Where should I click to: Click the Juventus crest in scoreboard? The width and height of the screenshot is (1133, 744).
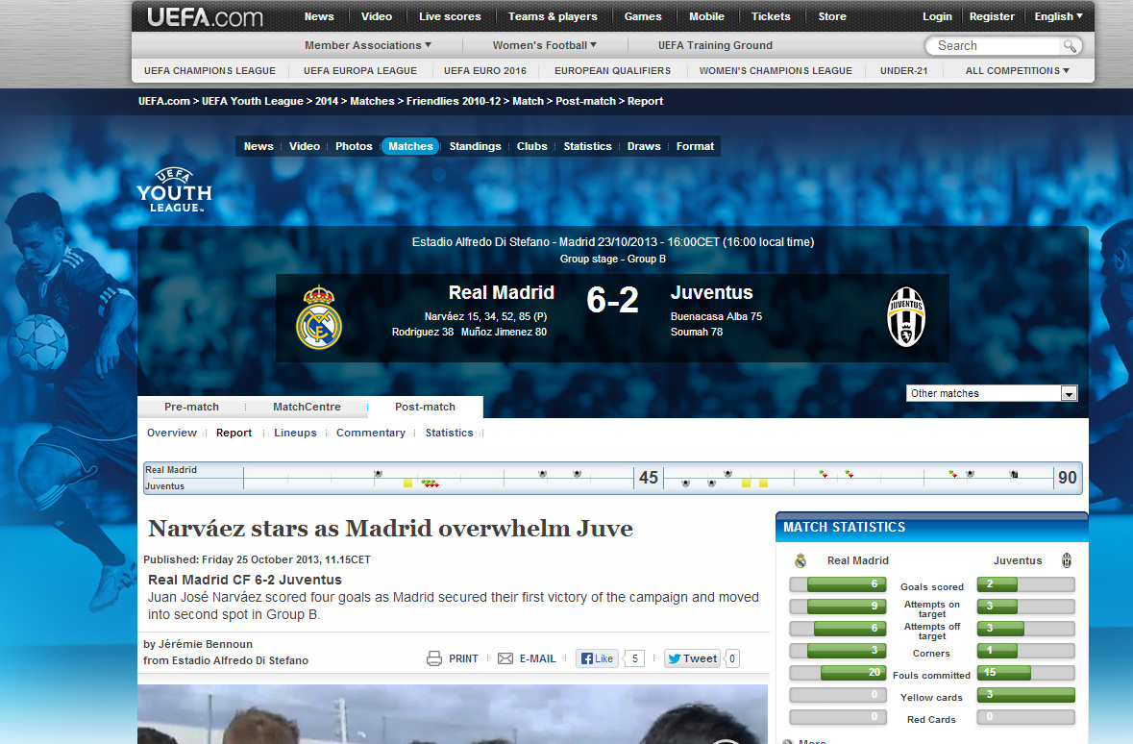pyautogui.click(x=906, y=317)
